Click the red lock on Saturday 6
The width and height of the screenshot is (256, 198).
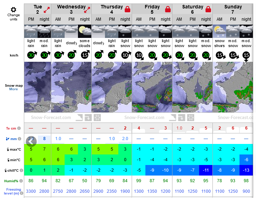pyautogui.click(x=208, y=9)
